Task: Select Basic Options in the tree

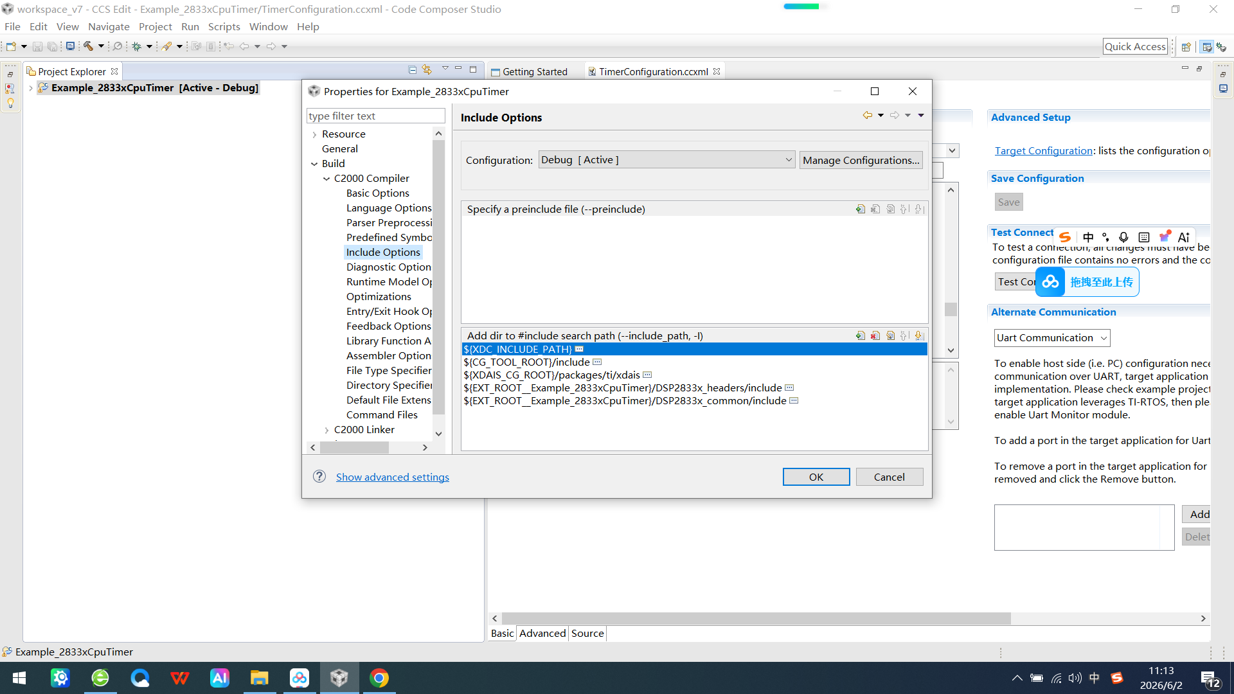Action: tap(377, 193)
